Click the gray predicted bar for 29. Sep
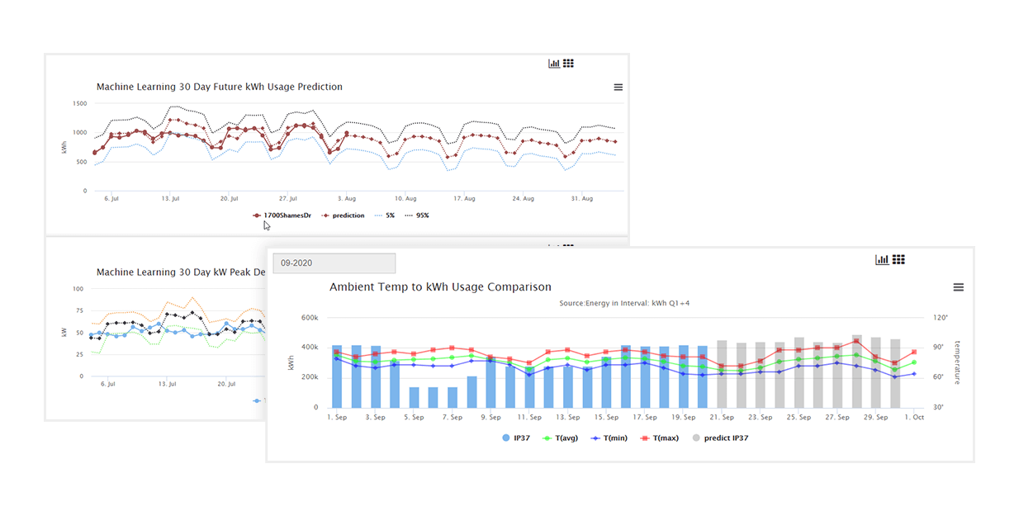1019x516 pixels. (877, 373)
